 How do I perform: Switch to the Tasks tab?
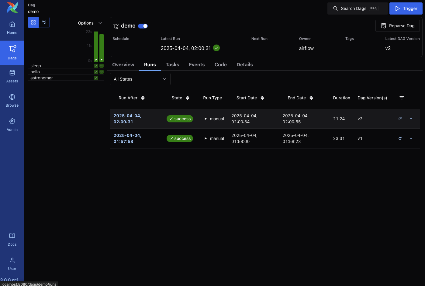(x=172, y=65)
